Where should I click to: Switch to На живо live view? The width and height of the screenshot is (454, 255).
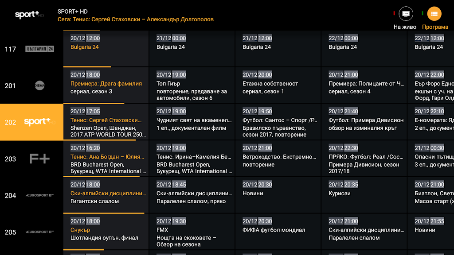point(406,14)
